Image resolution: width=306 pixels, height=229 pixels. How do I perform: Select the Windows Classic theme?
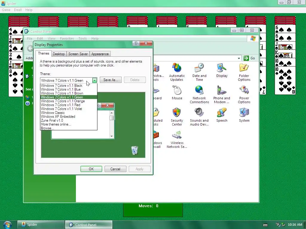point(69,113)
